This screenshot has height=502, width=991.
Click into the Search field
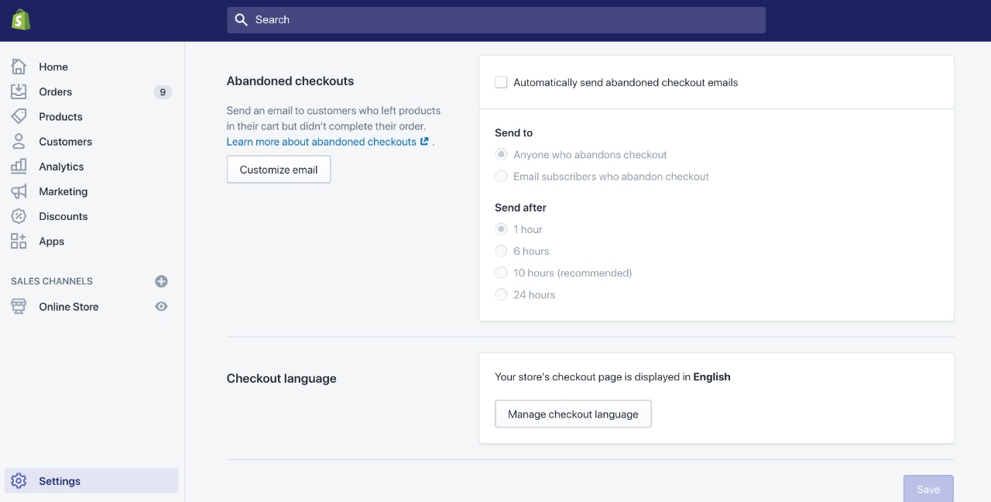click(495, 20)
